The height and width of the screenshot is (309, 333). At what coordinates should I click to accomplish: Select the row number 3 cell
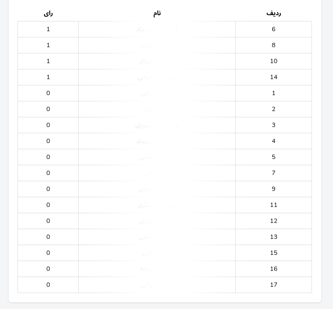[x=273, y=125]
